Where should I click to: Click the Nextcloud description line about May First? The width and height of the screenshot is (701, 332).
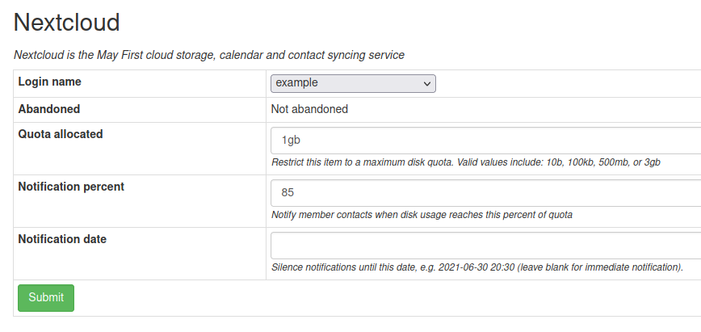[x=209, y=55]
